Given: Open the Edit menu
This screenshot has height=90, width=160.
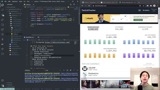Looking at the screenshot, I should click(x=9, y=1).
